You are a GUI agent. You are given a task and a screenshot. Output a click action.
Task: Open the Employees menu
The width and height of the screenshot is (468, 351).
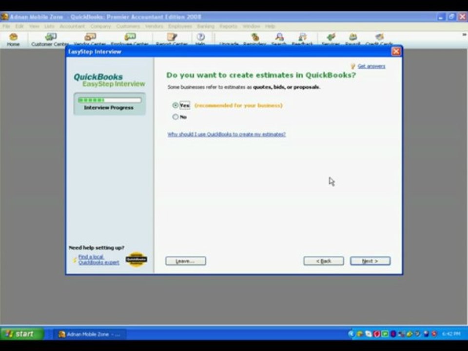[x=180, y=26]
